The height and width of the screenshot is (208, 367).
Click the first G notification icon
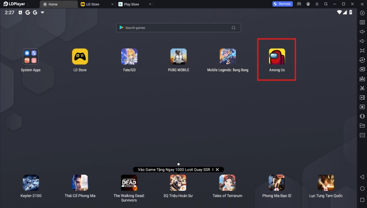coord(28,13)
